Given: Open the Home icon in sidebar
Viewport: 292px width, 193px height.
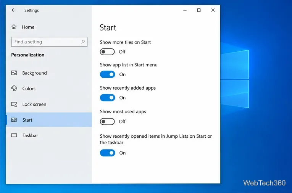Looking at the screenshot, I should (x=14, y=27).
